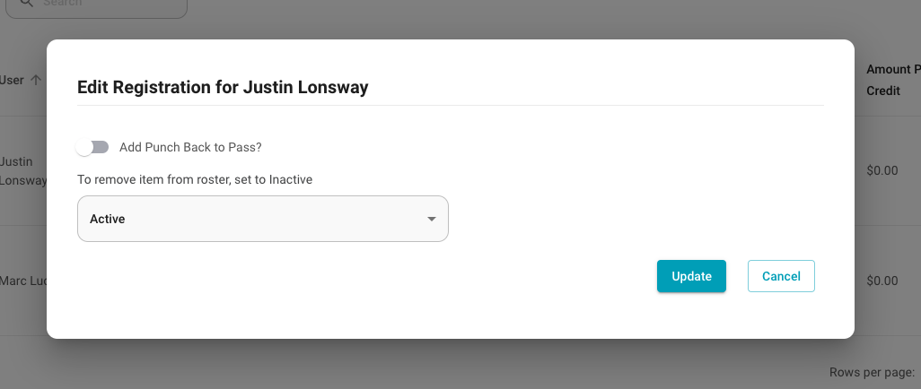Sort by the User column header
Image resolution: width=921 pixels, height=389 pixels.
[x=12, y=80]
